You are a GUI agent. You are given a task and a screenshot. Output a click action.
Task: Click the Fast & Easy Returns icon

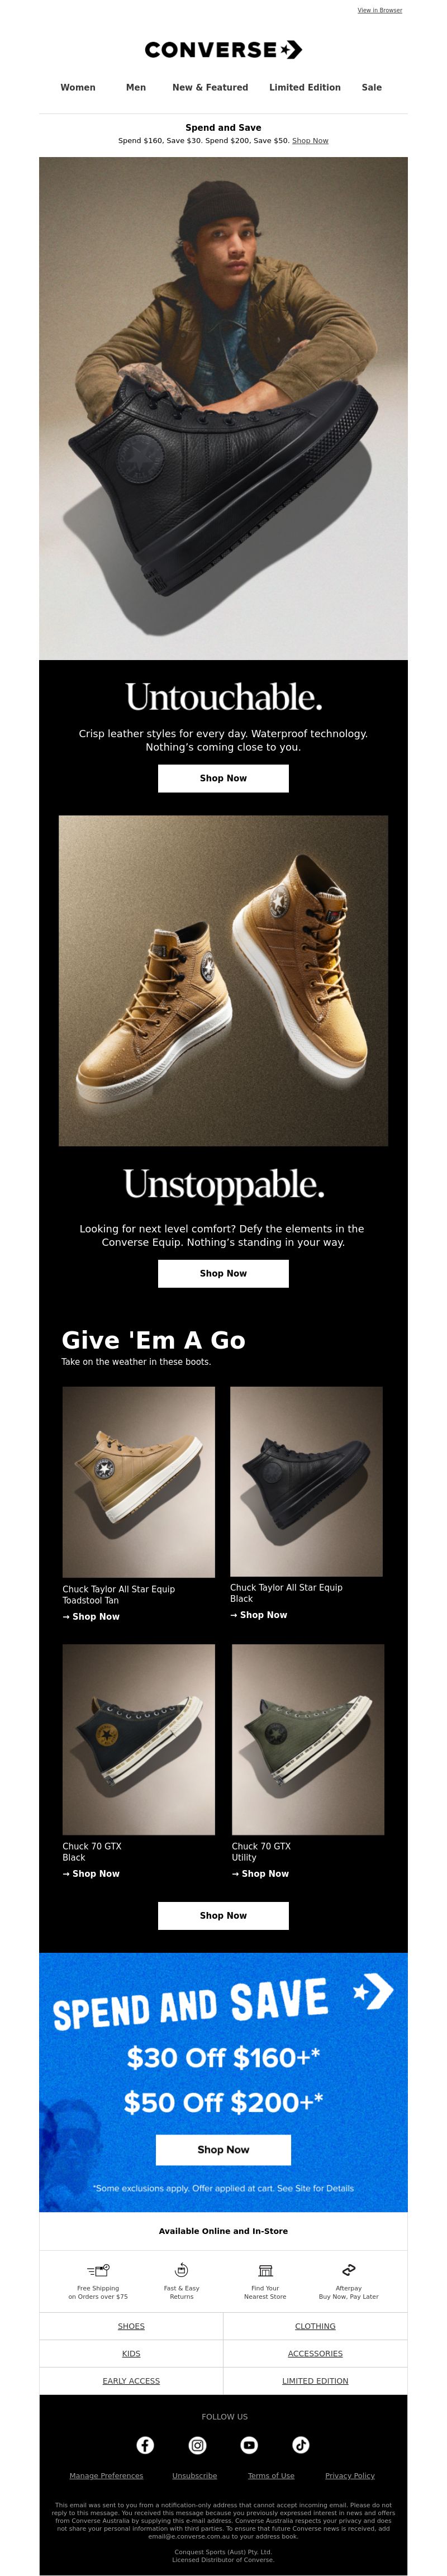182,2270
